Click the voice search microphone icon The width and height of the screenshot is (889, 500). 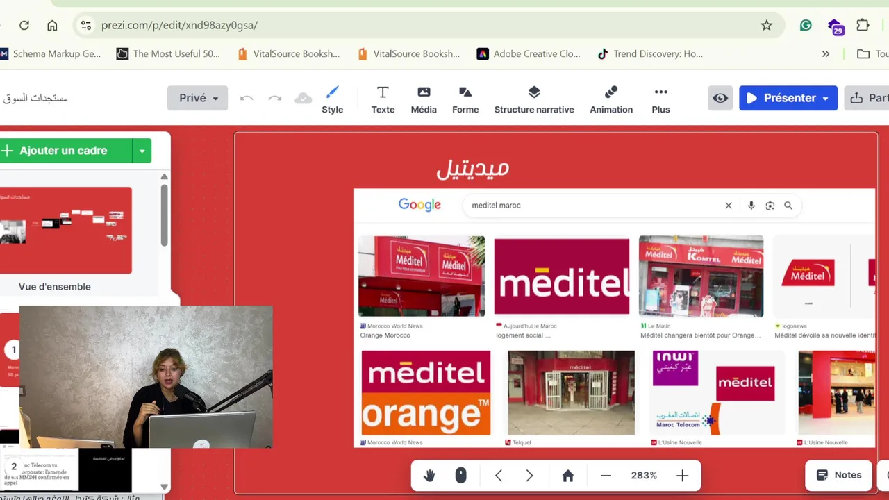point(751,206)
